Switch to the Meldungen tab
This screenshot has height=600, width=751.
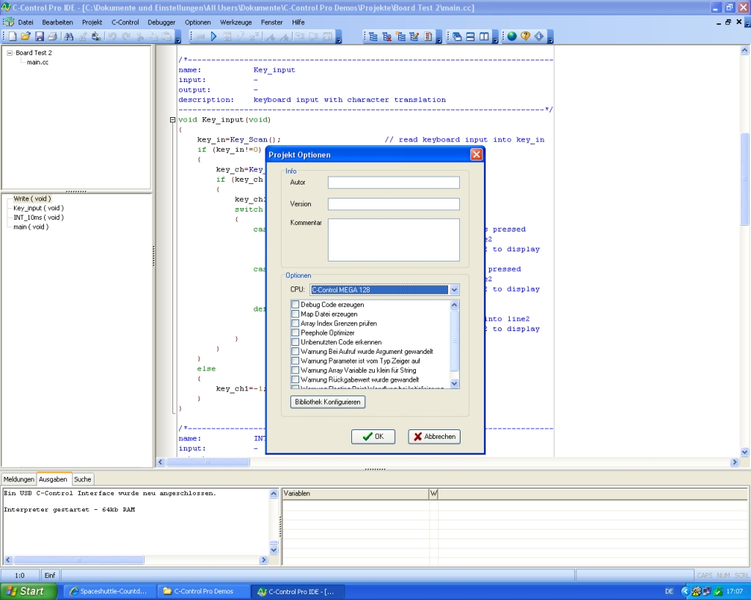click(18, 479)
